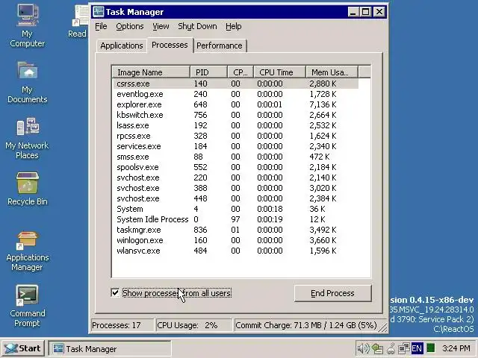Select the System Idle Process row
The height and width of the screenshot is (358, 478).
point(236,219)
